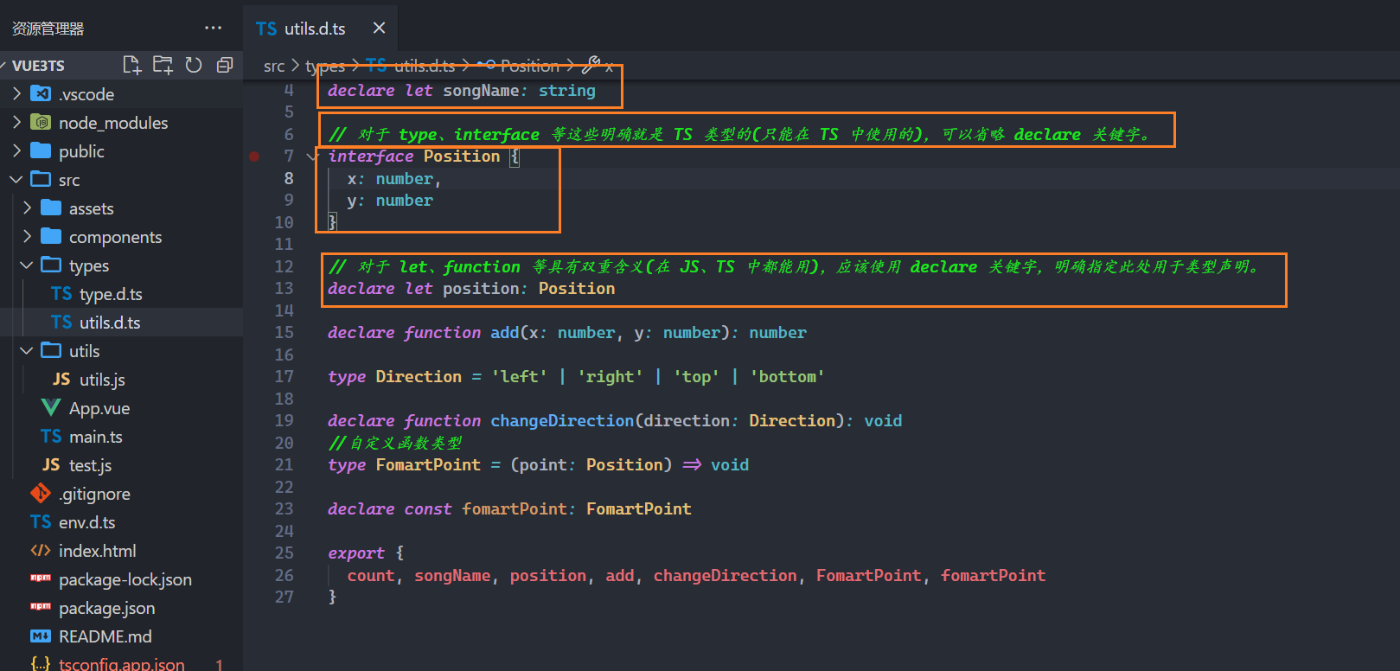Click the types breadcrumb segment
The height and width of the screenshot is (671, 1400).
click(325, 67)
